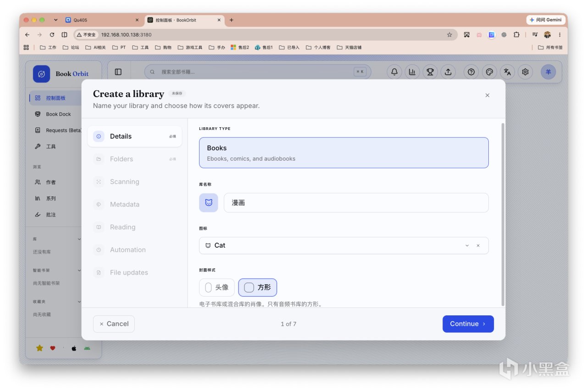Focus the 搜索全部书籍 search box
This screenshot has width=587, height=390.
(x=258, y=72)
